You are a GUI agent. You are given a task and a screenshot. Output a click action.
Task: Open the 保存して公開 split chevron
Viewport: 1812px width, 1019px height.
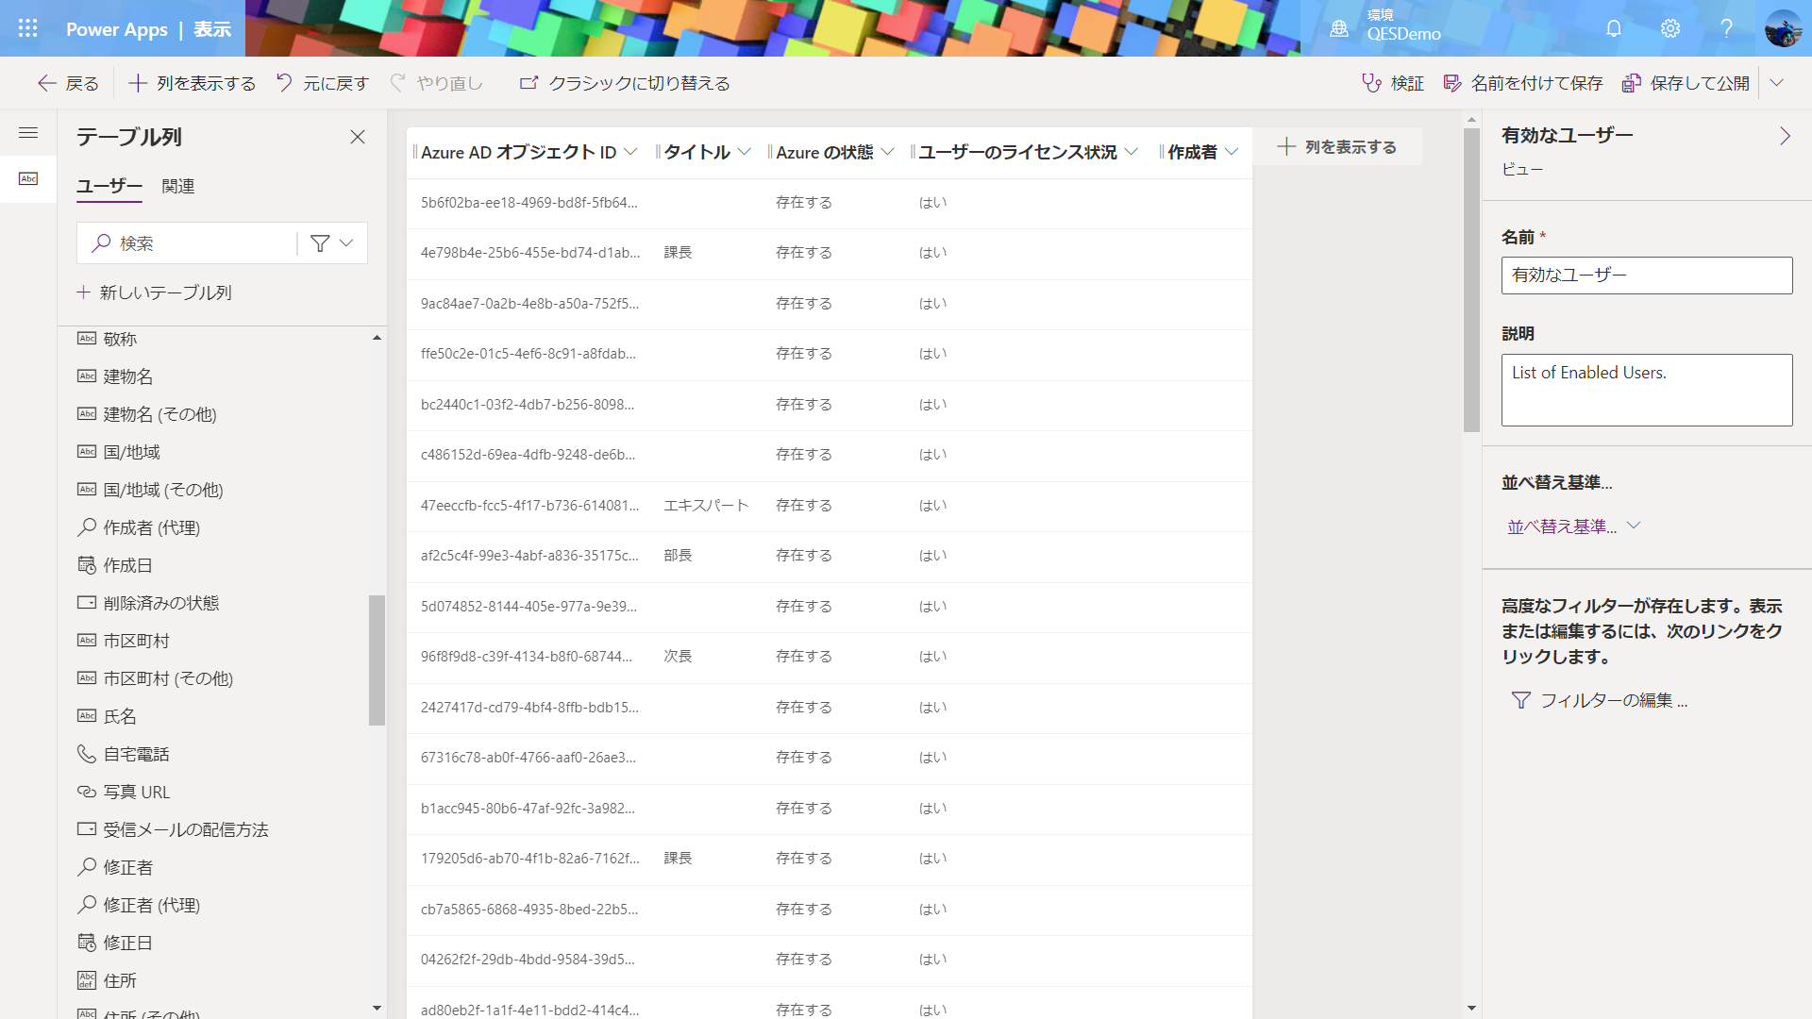coord(1777,83)
